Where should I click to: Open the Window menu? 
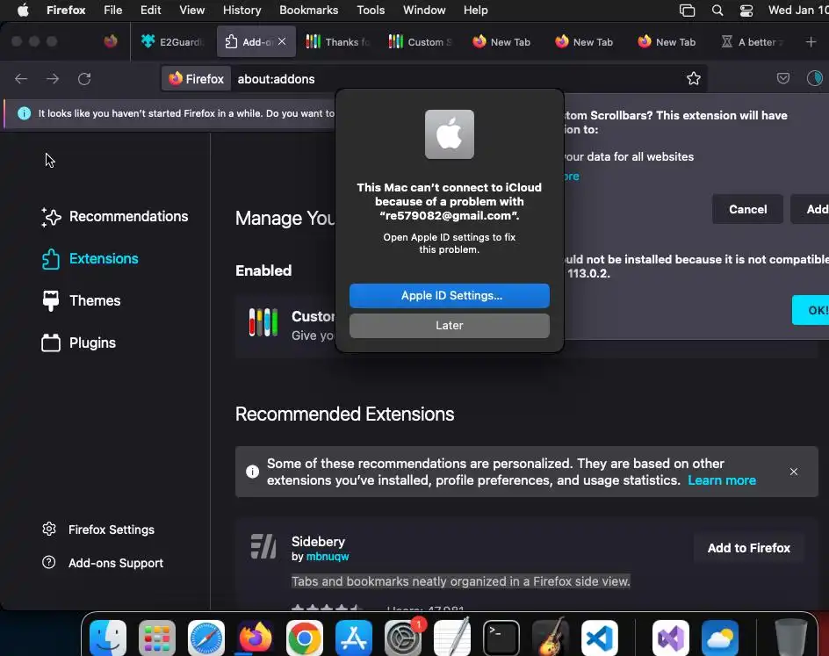click(x=424, y=10)
